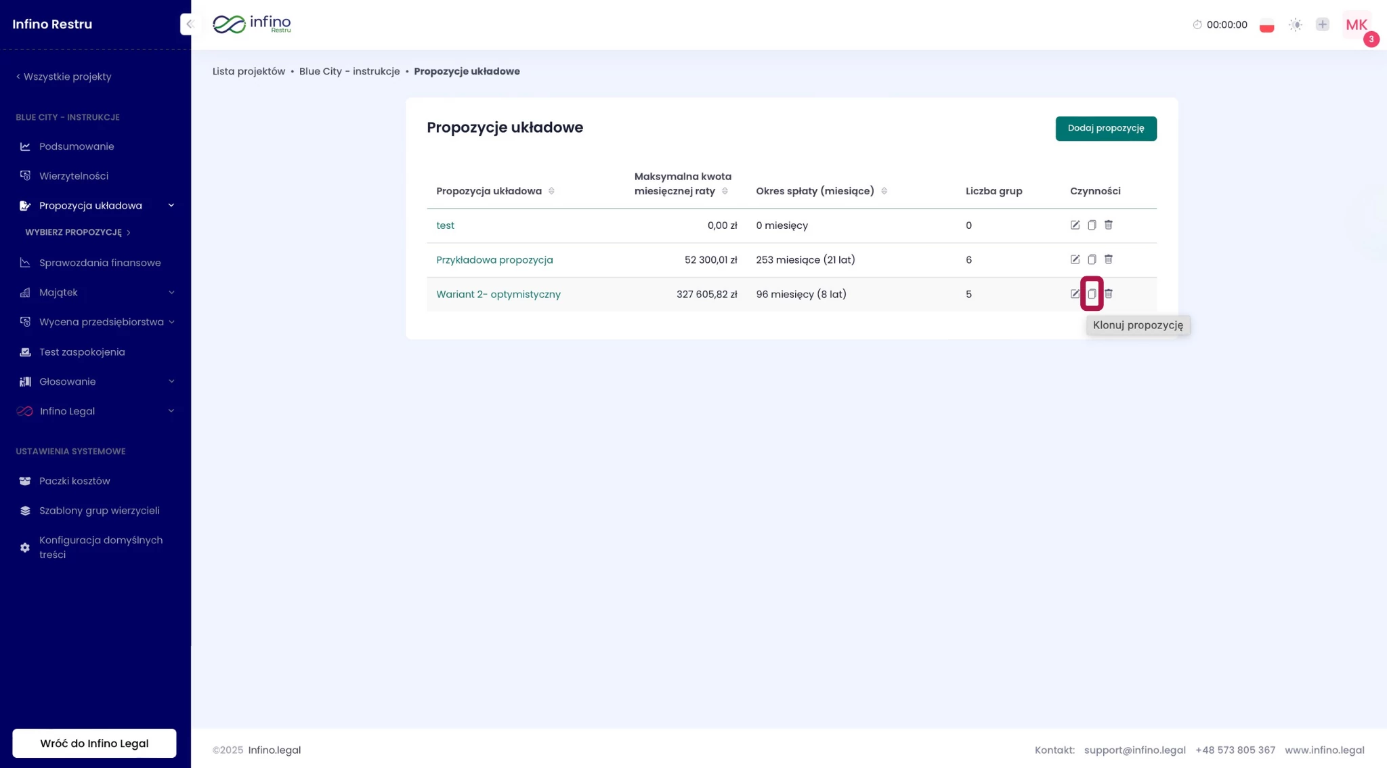The width and height of the screenshot is (1387, 768).
Task: Select the edit icon for Wariant 2- optymistyczny
Action: (x=1075, y=294)
